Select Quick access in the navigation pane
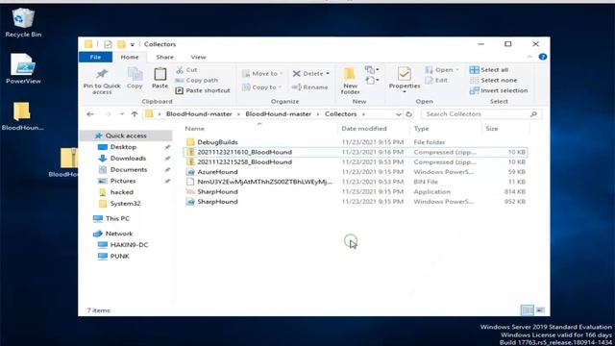615x346 pixels. [x=126, y=136]
